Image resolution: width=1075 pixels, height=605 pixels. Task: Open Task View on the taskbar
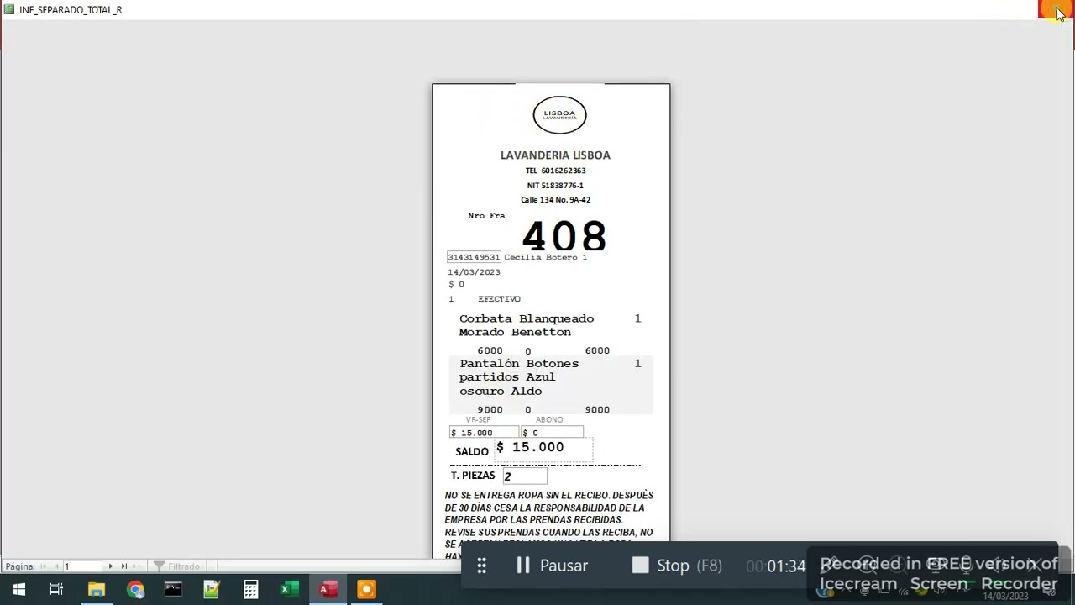(56, 590)
